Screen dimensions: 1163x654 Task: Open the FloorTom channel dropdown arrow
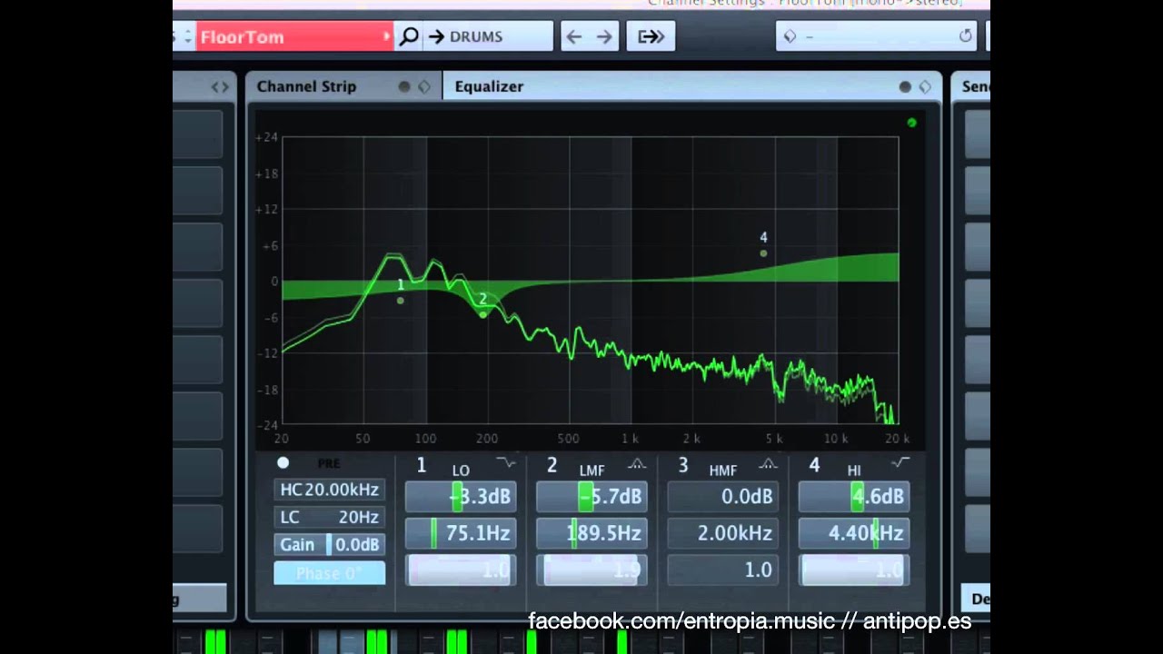click(x=387, y=36)
